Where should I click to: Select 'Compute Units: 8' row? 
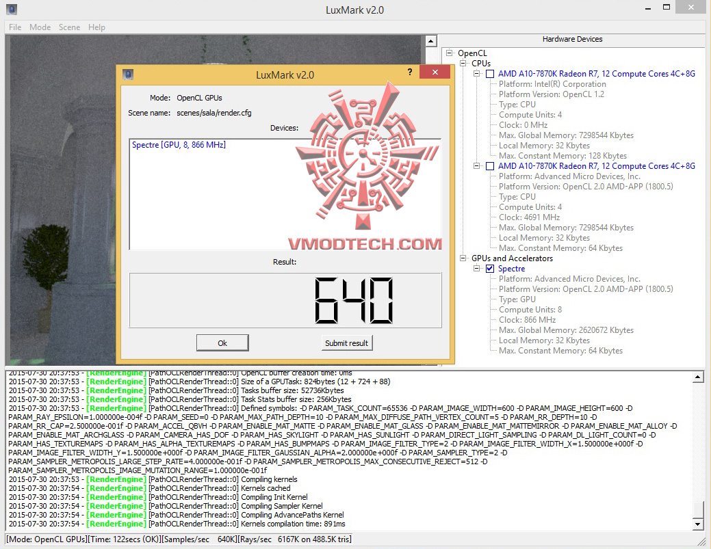530,310
